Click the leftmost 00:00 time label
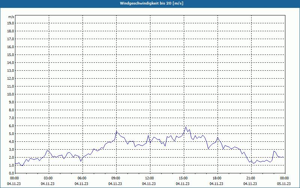 click(x=14, y=178)
